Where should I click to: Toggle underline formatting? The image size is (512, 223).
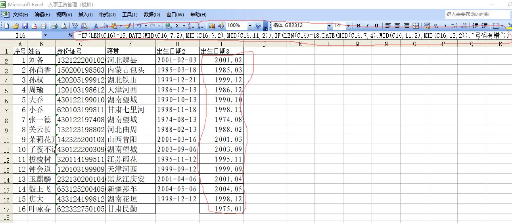tap(376, 26)
